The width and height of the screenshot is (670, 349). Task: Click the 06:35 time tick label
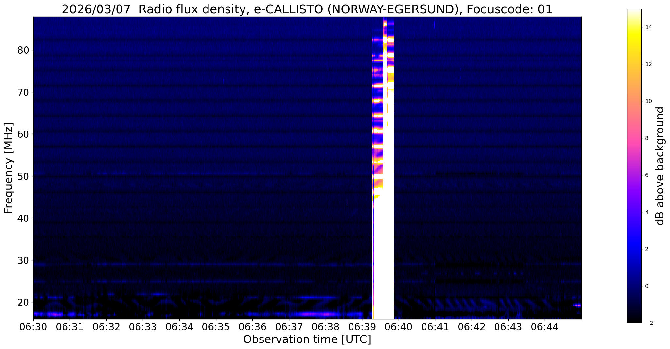(216, 327)
